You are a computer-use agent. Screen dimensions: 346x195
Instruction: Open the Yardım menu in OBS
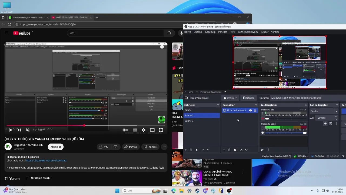275,32
